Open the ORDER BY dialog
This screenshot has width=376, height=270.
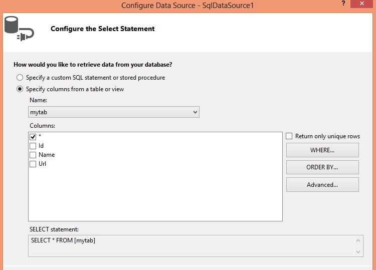322,167
